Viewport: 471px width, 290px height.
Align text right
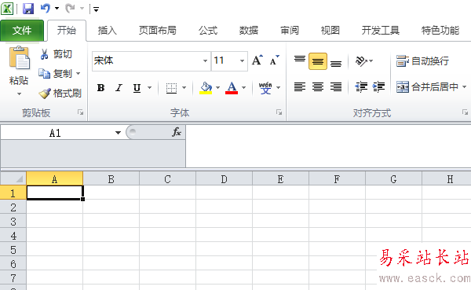tap(336, 87)
